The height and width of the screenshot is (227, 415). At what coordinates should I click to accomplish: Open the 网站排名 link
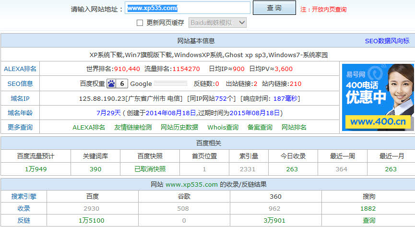point(294,127)
